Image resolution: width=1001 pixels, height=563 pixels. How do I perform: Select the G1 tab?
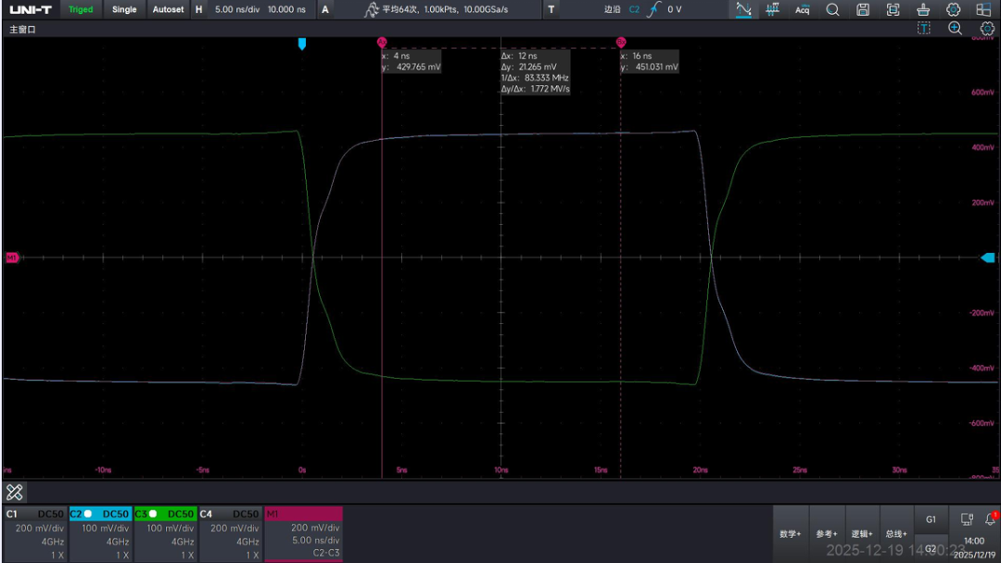pyautogui.click(x=931, y=519)
